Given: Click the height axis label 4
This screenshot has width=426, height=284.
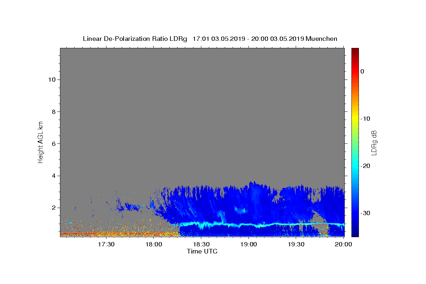Looking at the screenshot, I should point(53,176).
